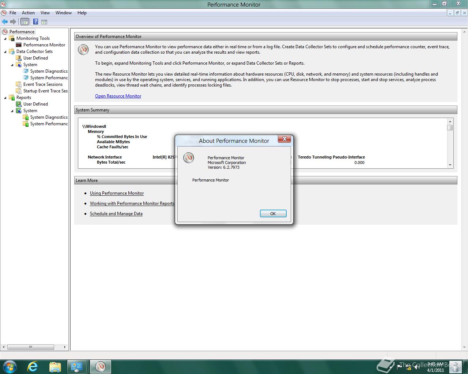Open the View menu
Viewport: 468px width, 374px height.
[x=45, y=13]
